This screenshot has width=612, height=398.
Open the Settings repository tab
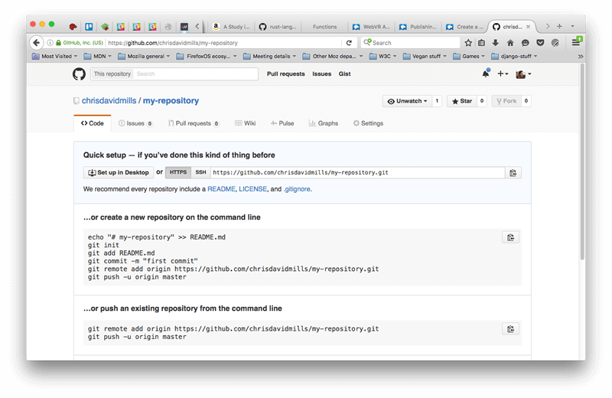pos(368,123)
